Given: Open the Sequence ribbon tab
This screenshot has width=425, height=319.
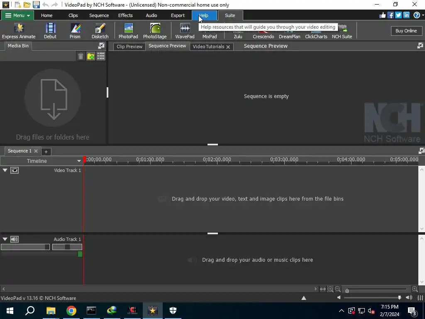Looking at the screenshot, I should [99, 15].
